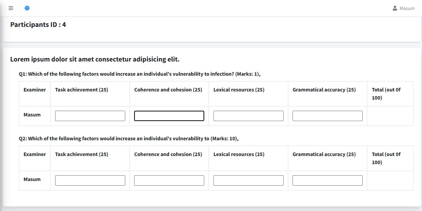Click the user avatar icon beside Masum

click(x=395, y=8)
